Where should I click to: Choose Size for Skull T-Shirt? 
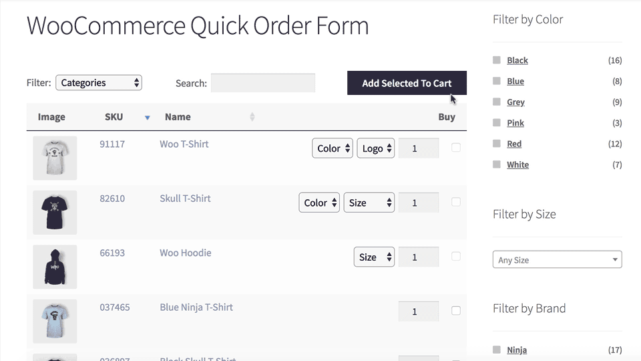coord(369,203)
